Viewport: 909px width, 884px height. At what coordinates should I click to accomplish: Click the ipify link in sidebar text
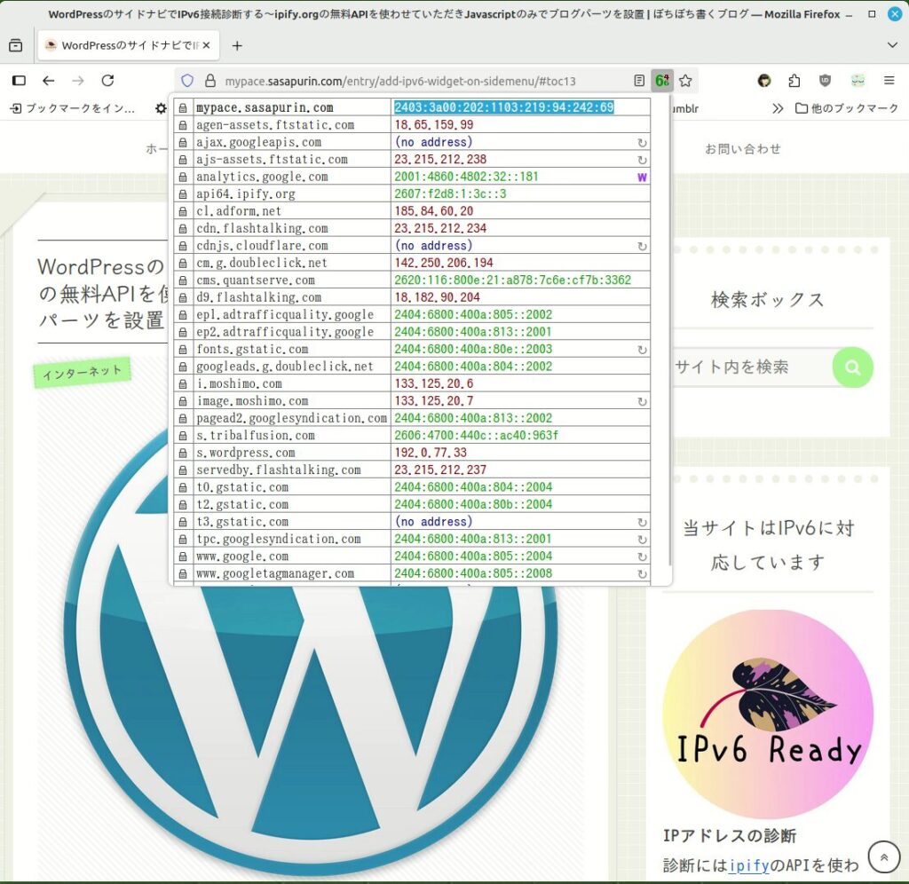748,865
